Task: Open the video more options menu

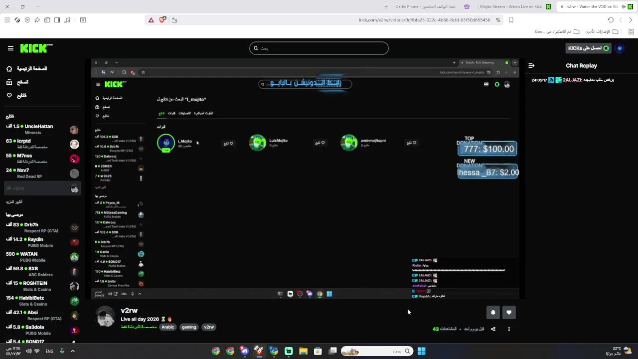Action: (x=509, y=329)
